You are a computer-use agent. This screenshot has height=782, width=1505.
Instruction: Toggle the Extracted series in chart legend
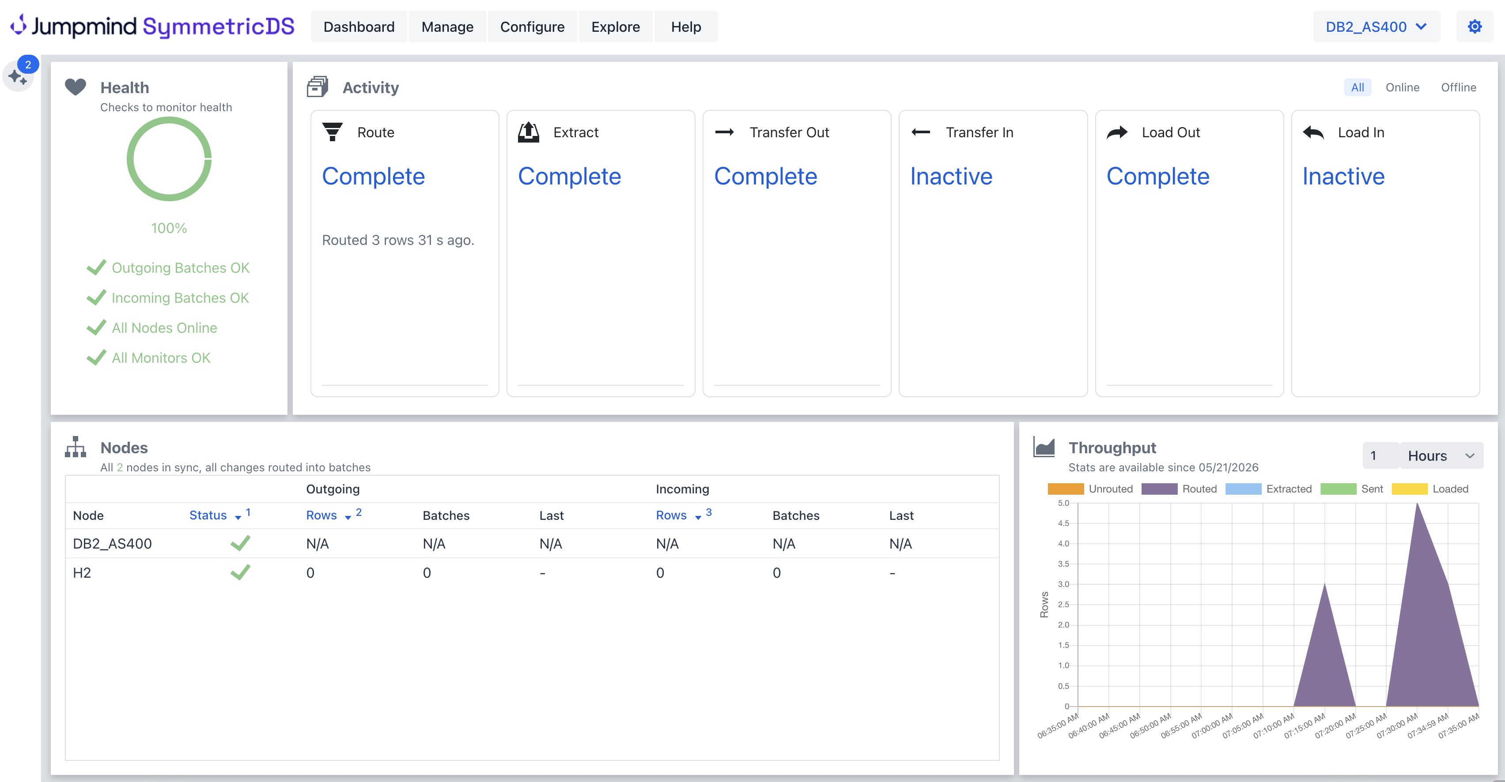pyautogui.click(x=1268, y=489)
